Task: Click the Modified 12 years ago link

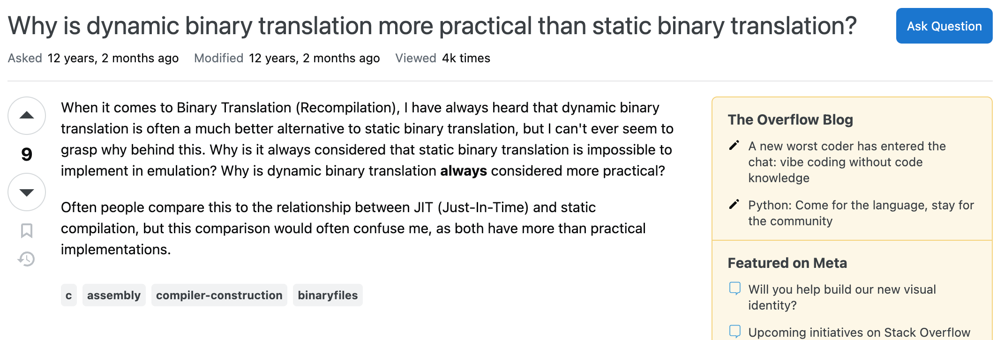Action: (x=314, y=58)
